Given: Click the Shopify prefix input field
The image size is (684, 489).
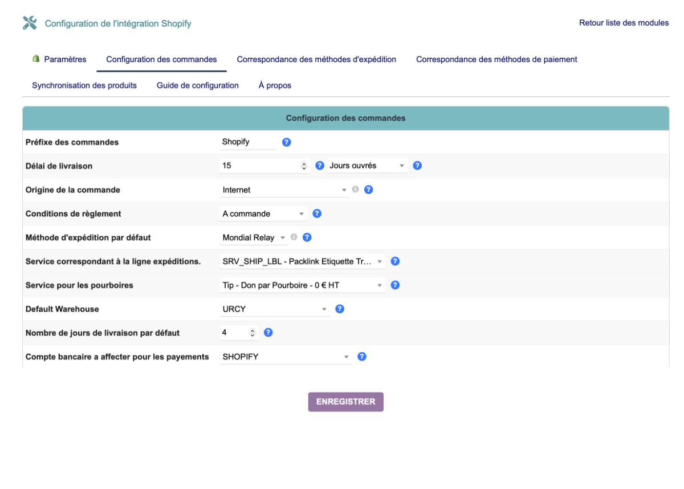Looking at the screenshot, I should coord(246,142).
